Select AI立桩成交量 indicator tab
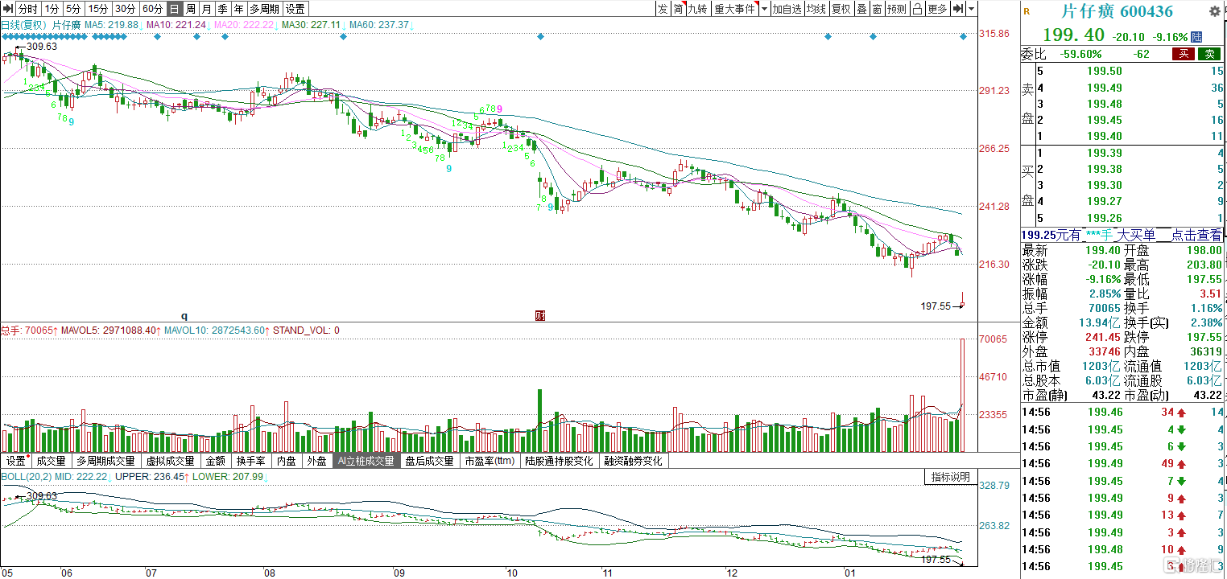The width and height of the screenshot is (1227, 579). [366, 462]
